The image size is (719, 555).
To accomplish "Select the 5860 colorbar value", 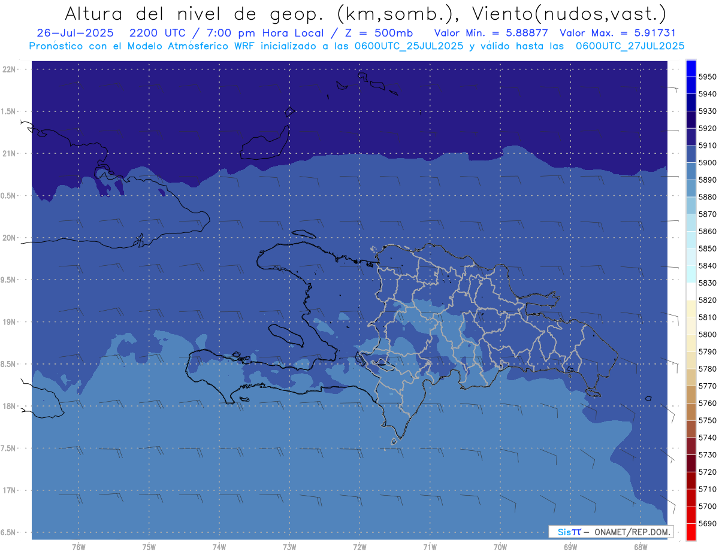I will (x=708, y=231).
